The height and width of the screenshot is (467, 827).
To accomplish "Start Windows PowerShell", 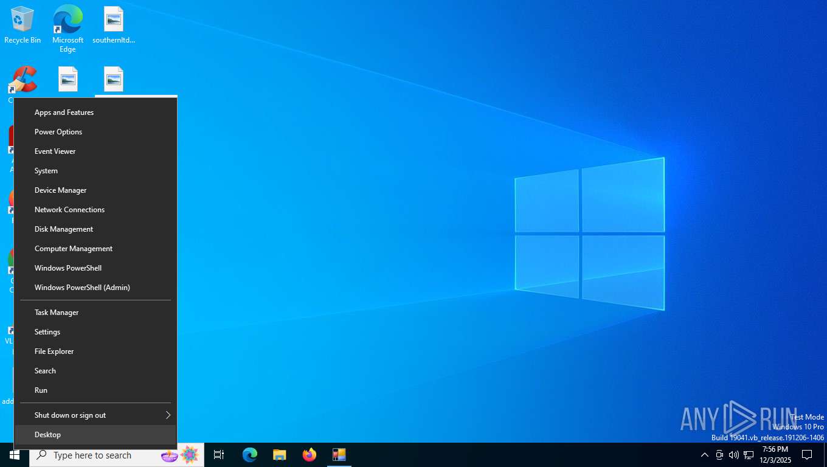I will [x=95, y=268].
